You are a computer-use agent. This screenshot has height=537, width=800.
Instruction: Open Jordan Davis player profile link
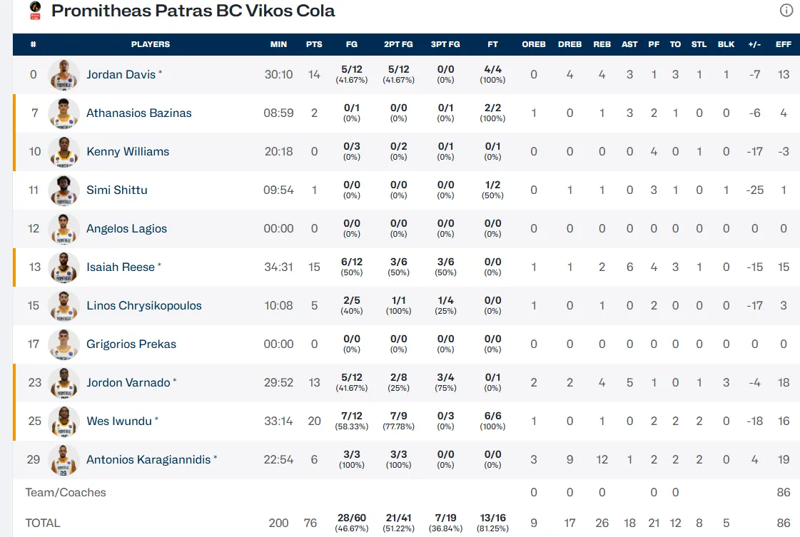coord(121,74)
